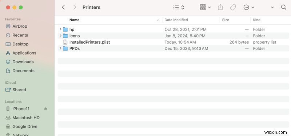291x136 pixels.
Task: Click the 'Oct 28, 2021, 2:01 PM' date
Action: click(x=186, y=29)
